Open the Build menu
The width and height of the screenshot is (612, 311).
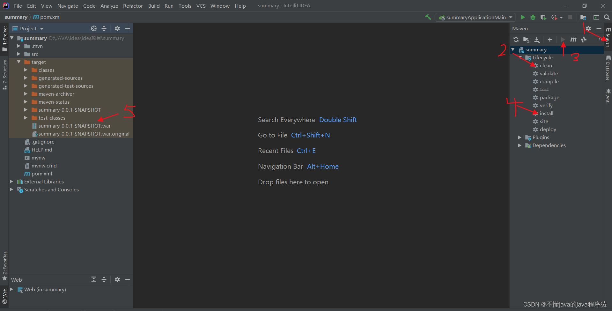point(154,6)
